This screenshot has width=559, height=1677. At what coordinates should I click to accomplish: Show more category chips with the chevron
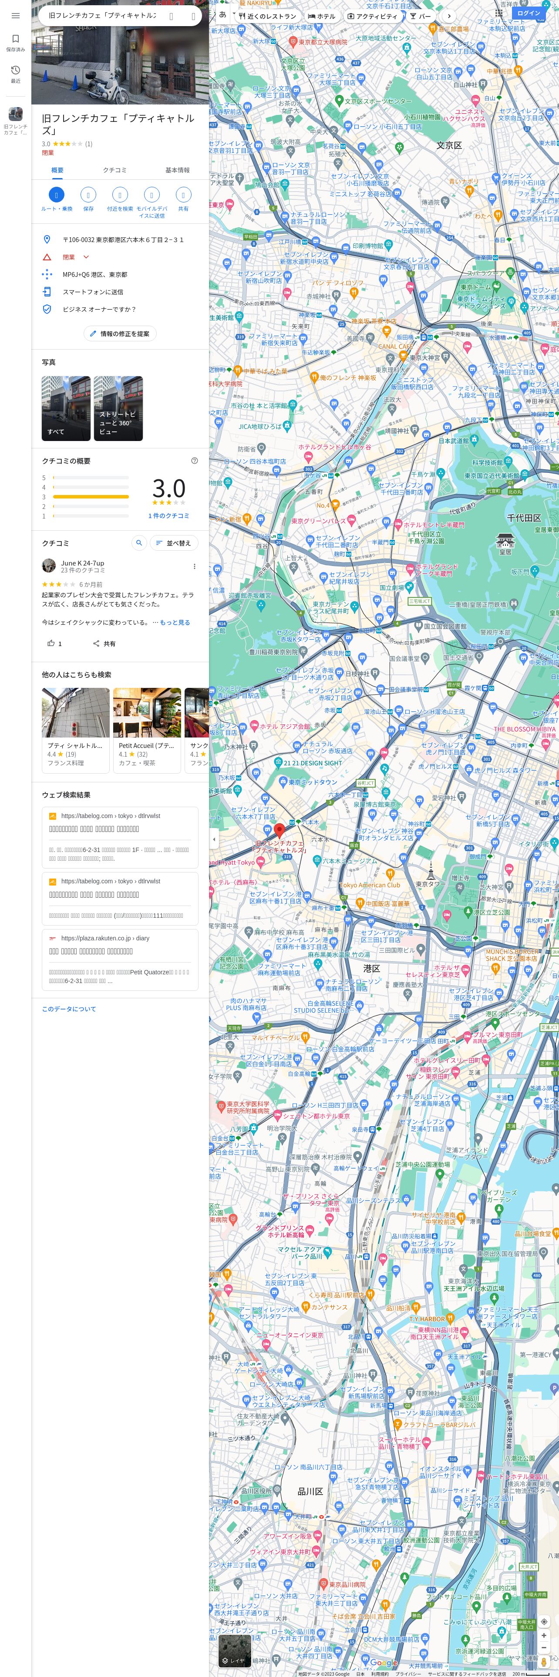tap(448, 16)
